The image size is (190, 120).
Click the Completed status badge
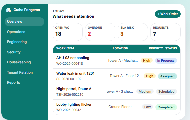click(166, 107)
